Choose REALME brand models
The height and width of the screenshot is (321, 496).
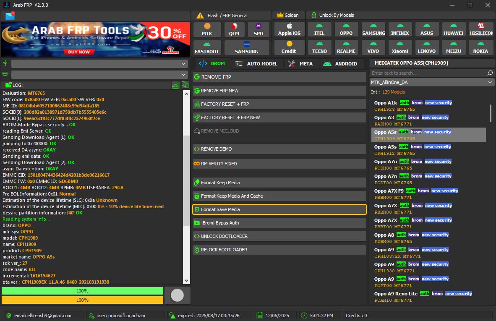click(x=346, y=47)
